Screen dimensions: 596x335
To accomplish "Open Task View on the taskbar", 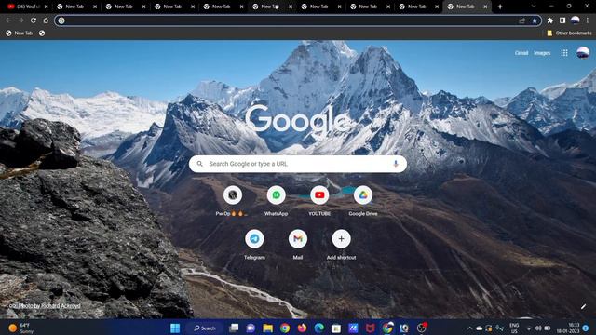I will [234, 328].
